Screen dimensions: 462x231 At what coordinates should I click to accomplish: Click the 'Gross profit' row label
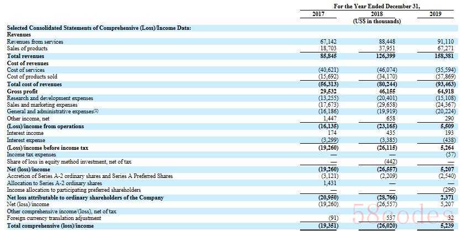pos(23,91)
